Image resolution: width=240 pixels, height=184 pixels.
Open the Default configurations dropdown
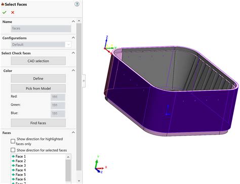pyautogui.click(x=68, y=44)
